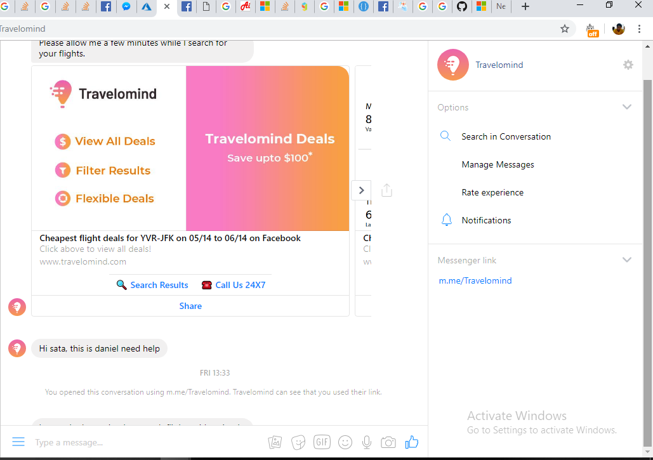
Task: Click the share arrow on the deals card
Action: 387,190
